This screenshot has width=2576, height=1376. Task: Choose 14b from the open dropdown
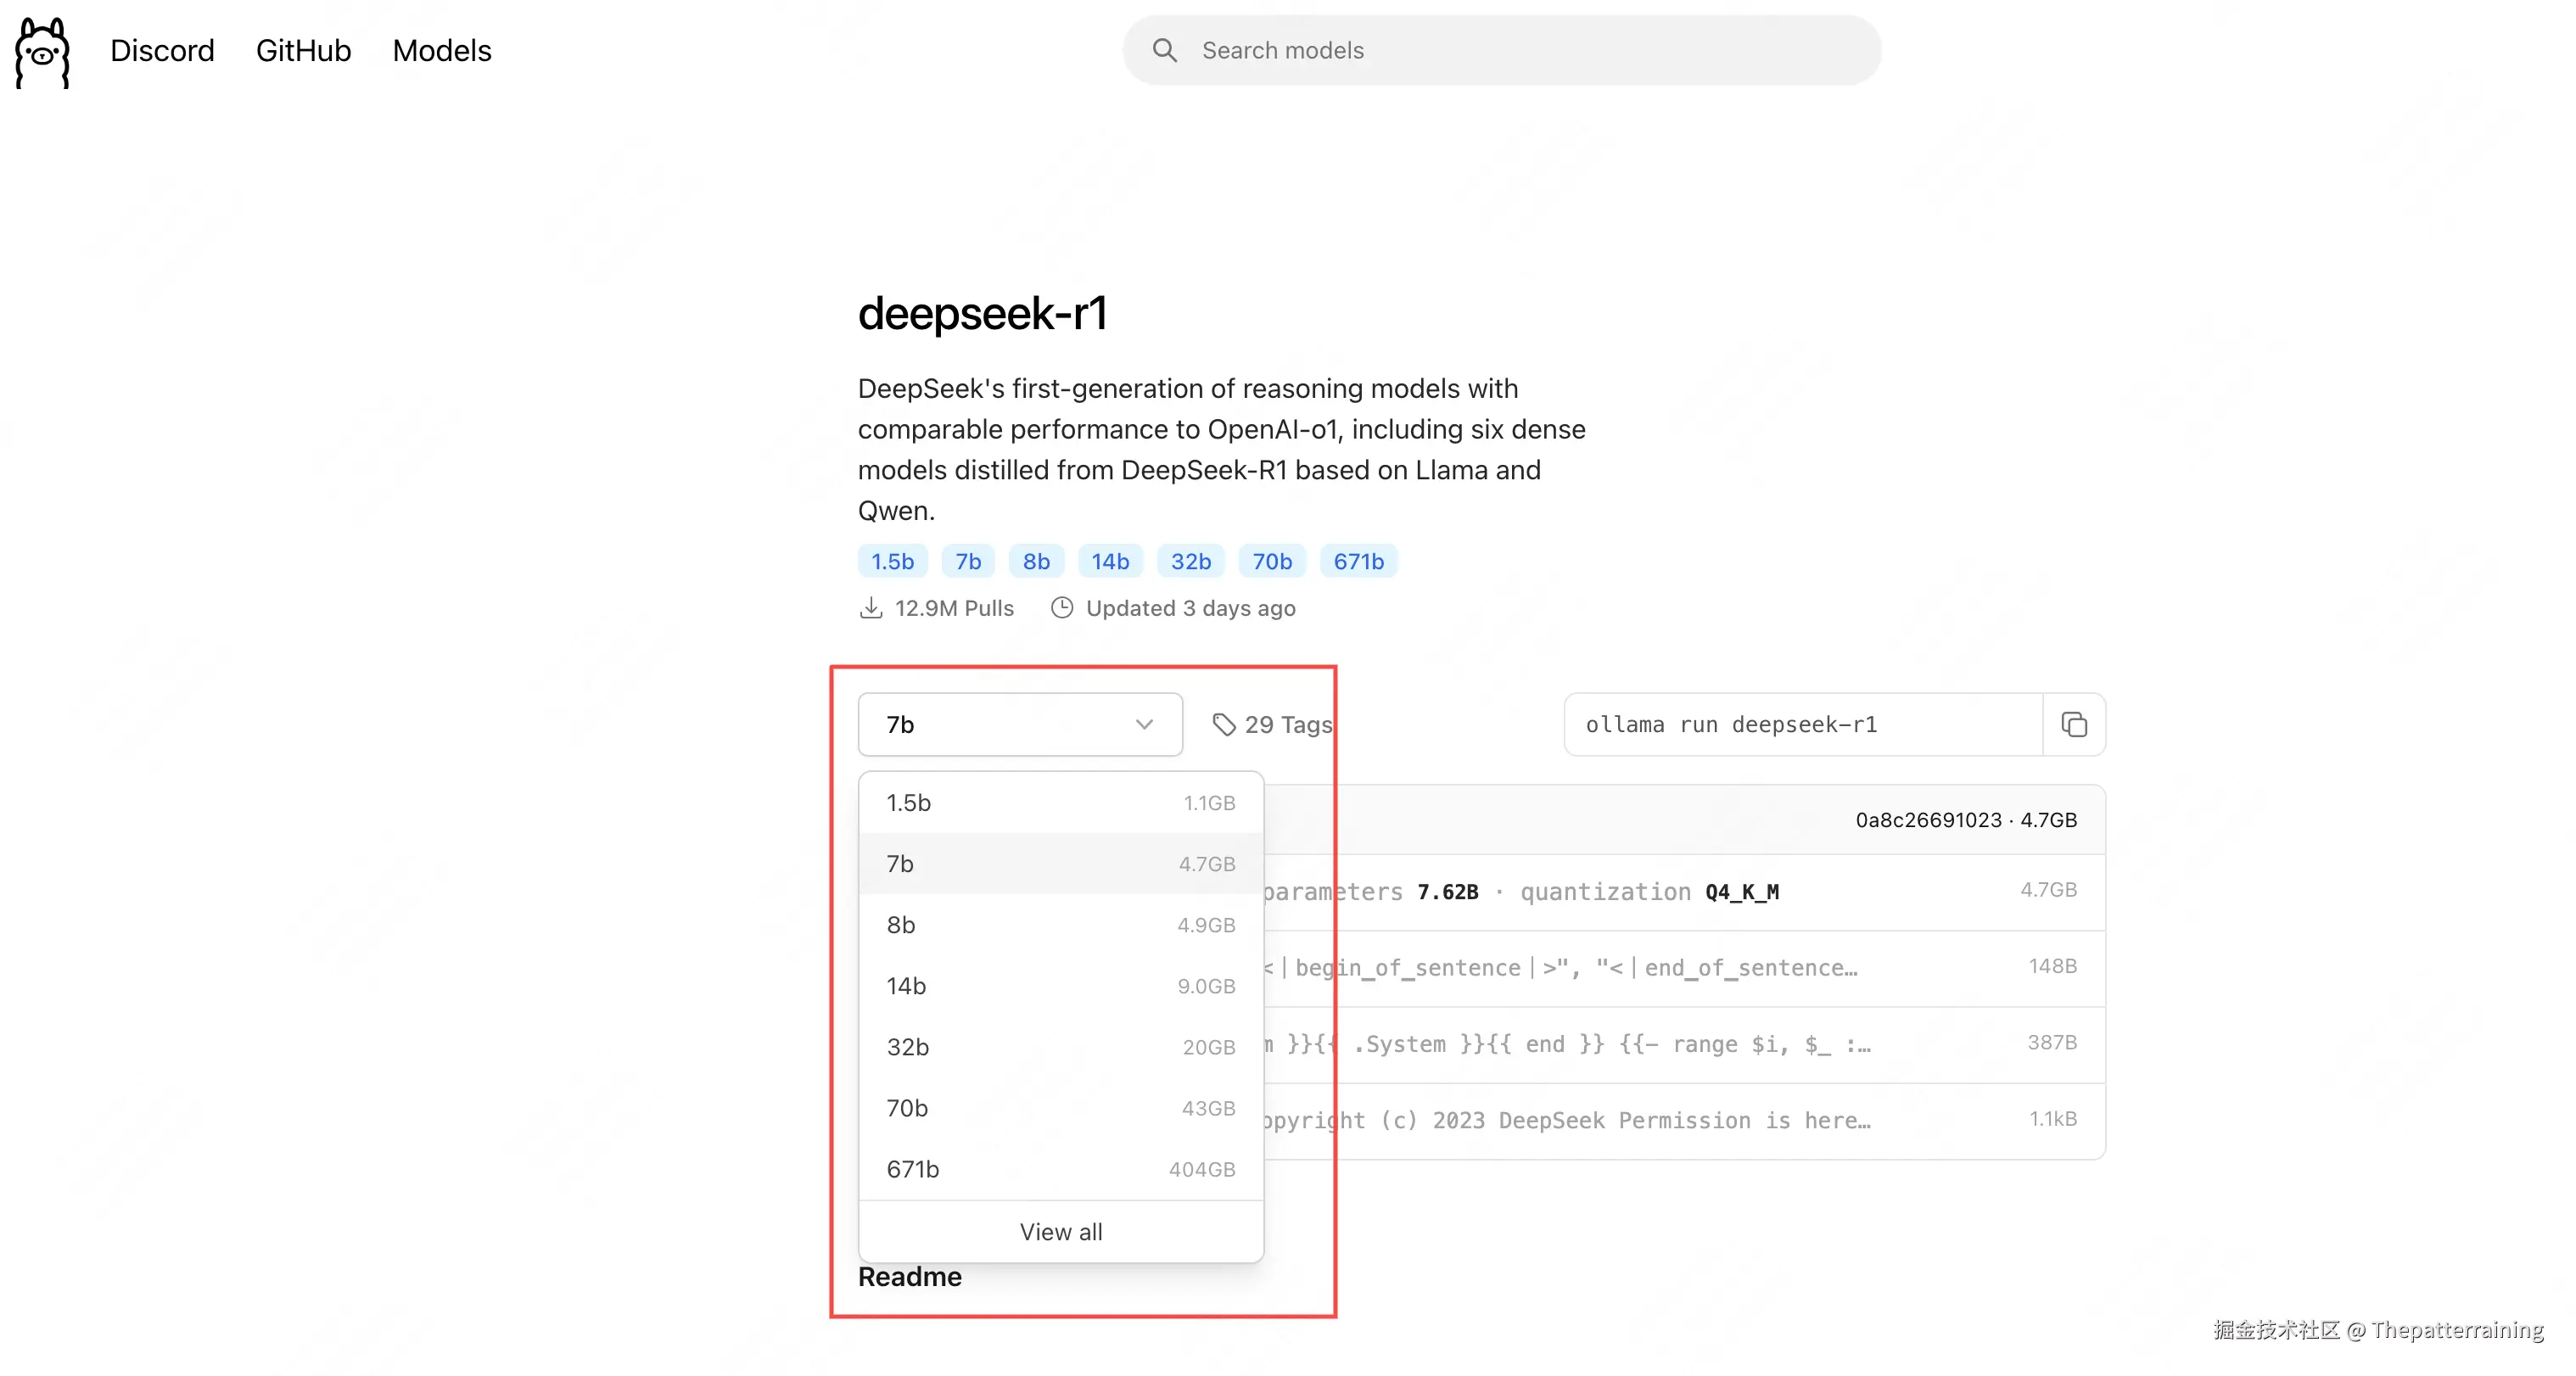[1060, 985]
